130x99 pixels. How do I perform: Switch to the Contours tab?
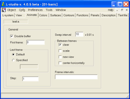pos(69,15)
